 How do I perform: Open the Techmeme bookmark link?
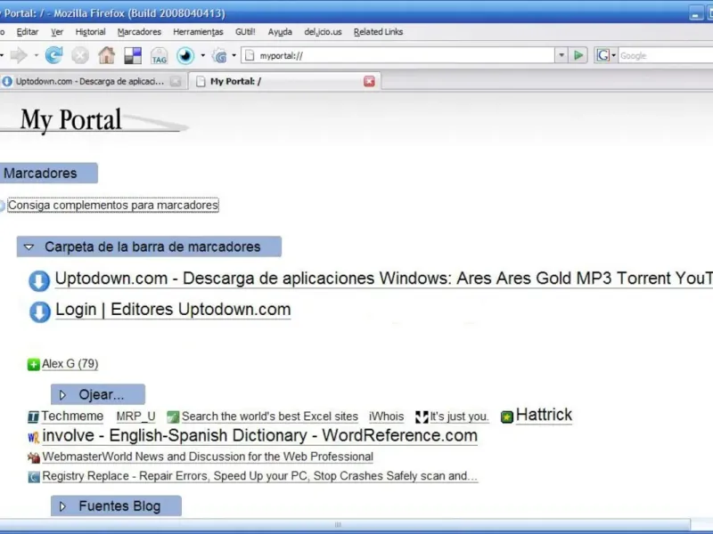(x=72, y=417)
